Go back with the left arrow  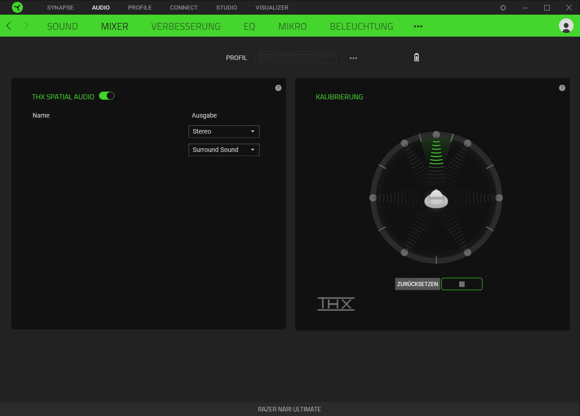coord(9,26)
